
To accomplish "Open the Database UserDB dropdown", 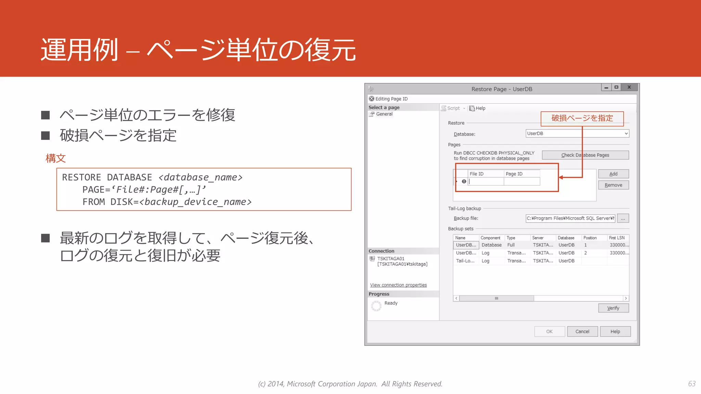I will click(626, 133).
